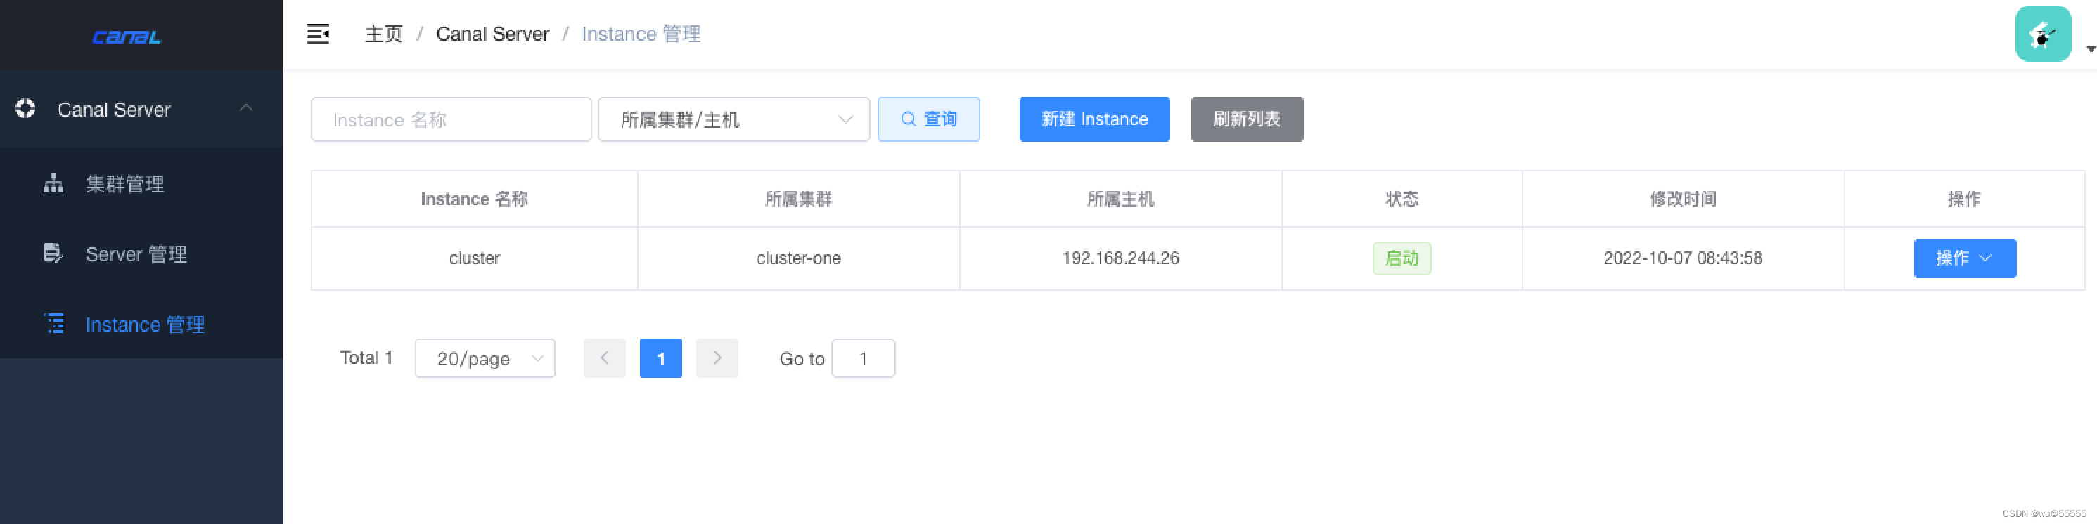Screen dimensions: 2097x524
Task: Click 所属集群 column header
Action: 797,199
